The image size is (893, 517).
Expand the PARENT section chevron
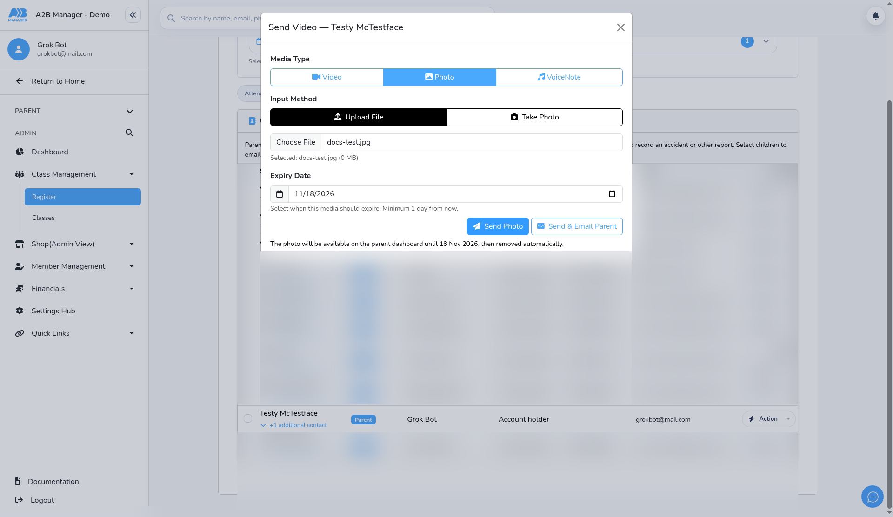pyautogui.click(x=130, y=111)
